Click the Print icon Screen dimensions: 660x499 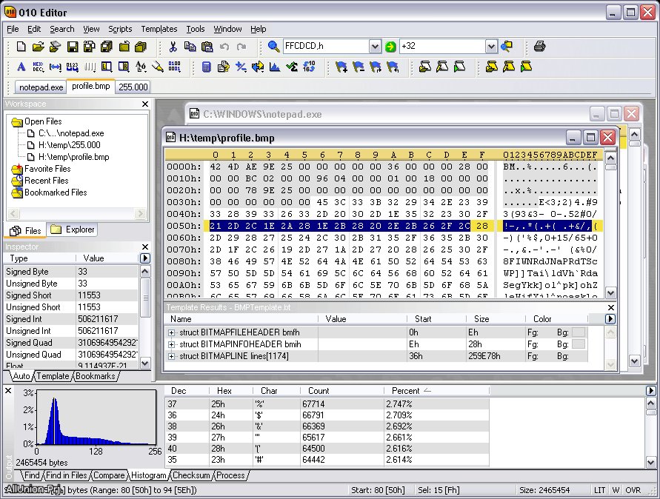pos(539,47)
